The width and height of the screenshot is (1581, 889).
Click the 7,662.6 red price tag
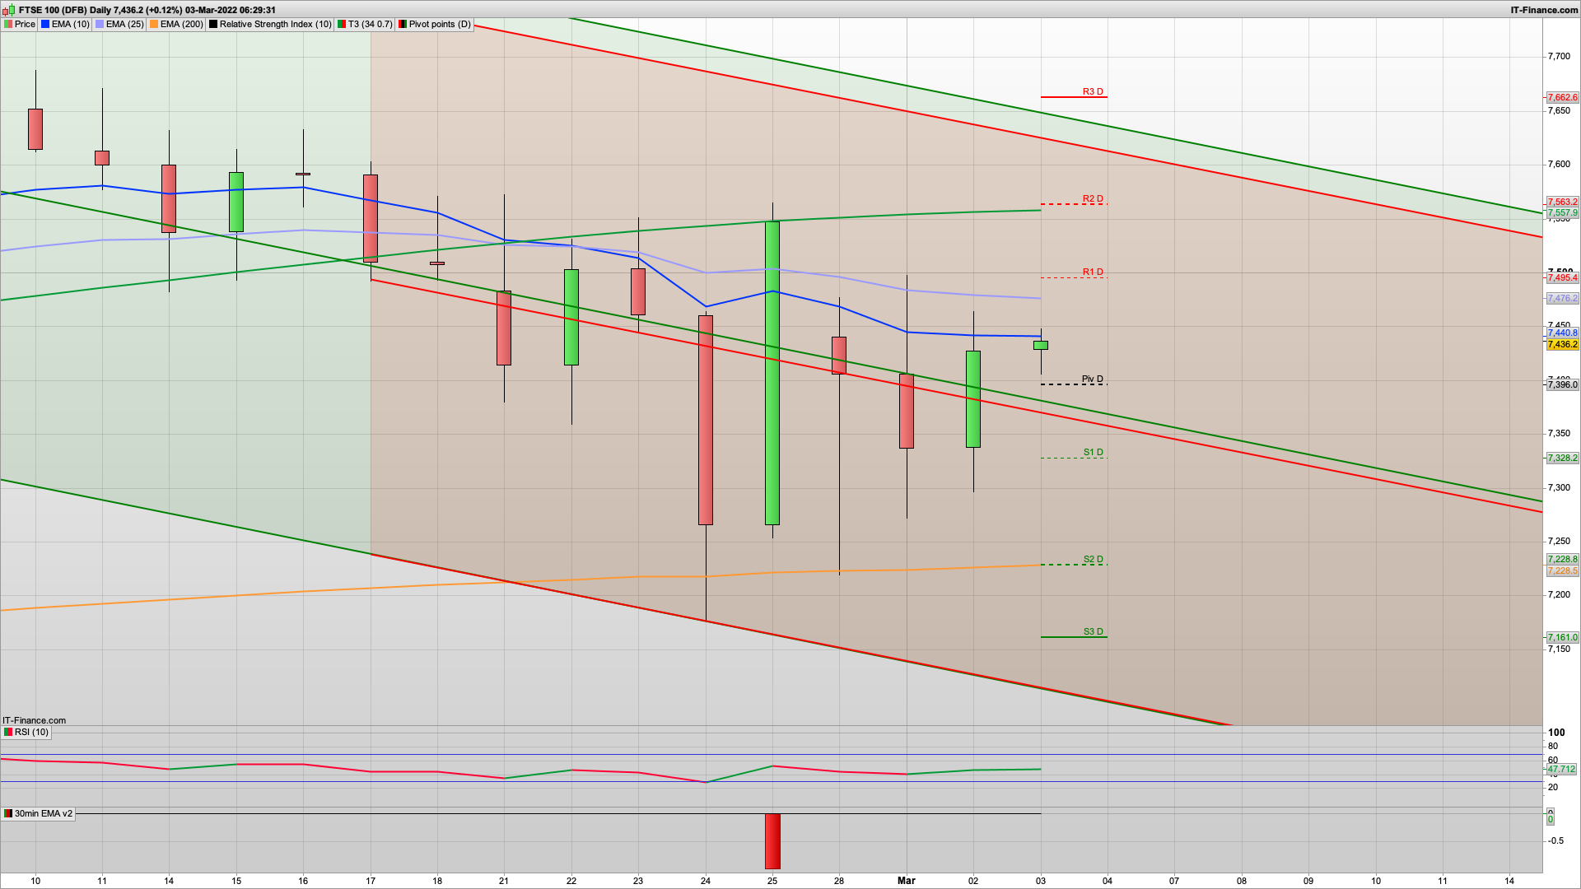pyautogui.click(x=1562, y=97)
